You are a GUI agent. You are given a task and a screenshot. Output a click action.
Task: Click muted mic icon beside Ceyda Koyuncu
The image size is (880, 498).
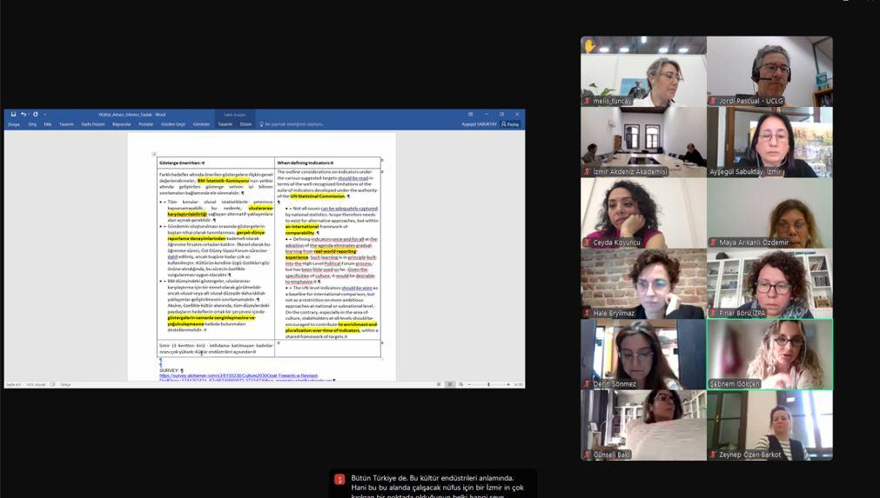pyautogui.click(x=587, y=242)
